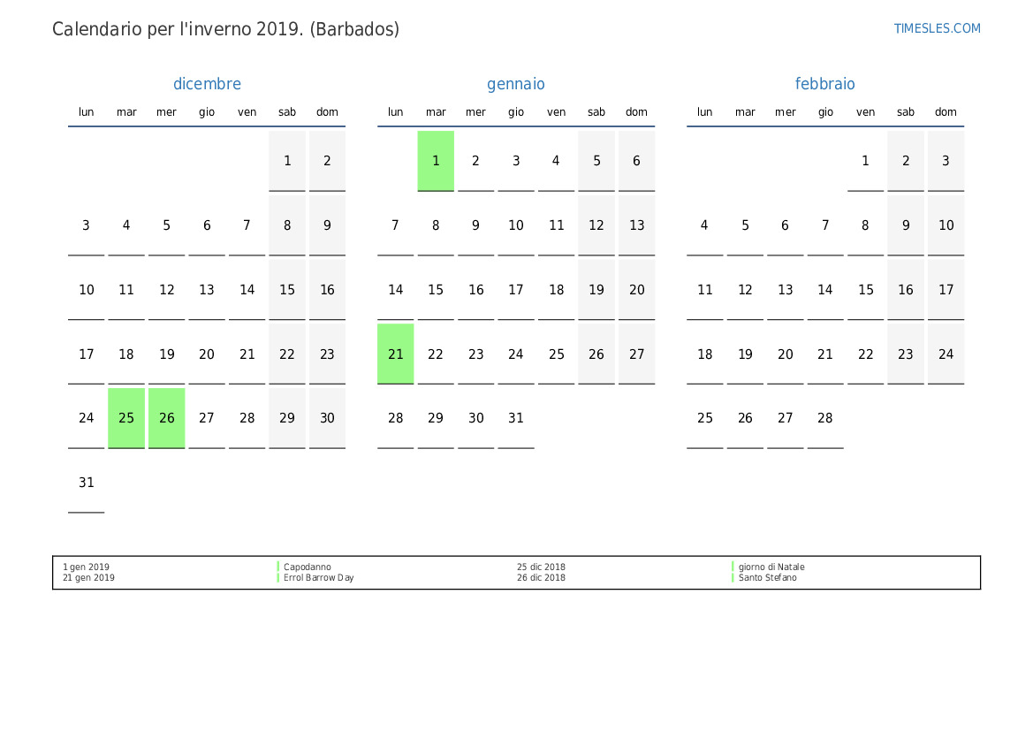Select day 25 in febbraio
Screen dimensions: 1033x731
pos(705,418)
